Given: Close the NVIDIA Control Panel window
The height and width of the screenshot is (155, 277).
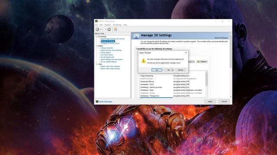Looking at the screenshot, I should (x=229, y=21).
